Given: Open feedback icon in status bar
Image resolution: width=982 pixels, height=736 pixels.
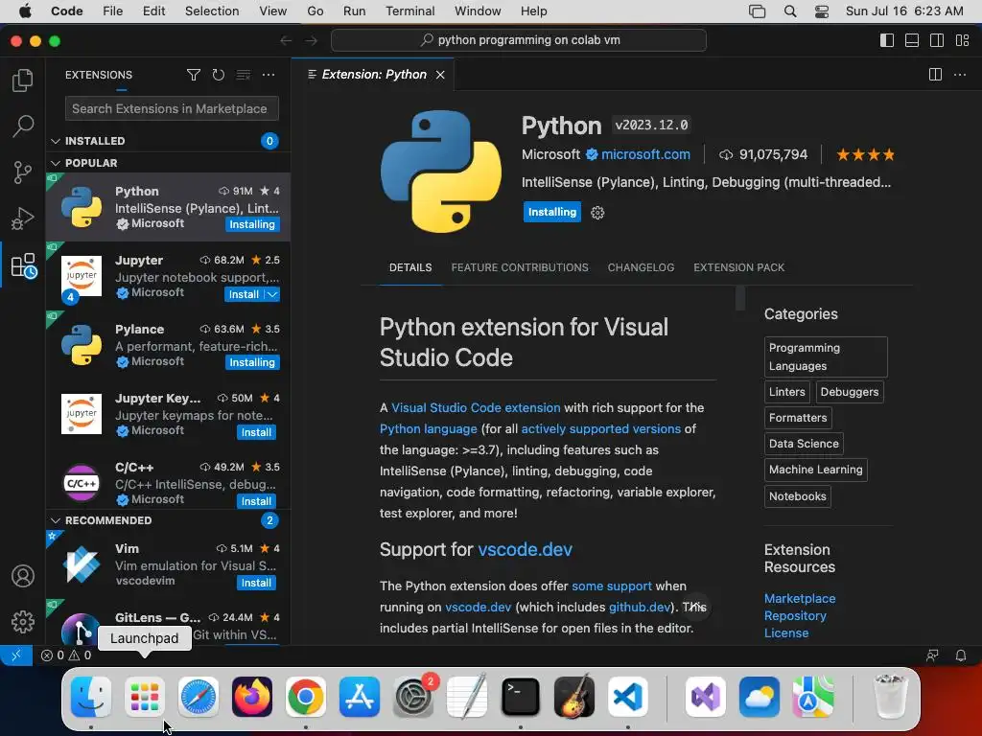Looking at the screenshot, I should [932, 655].
